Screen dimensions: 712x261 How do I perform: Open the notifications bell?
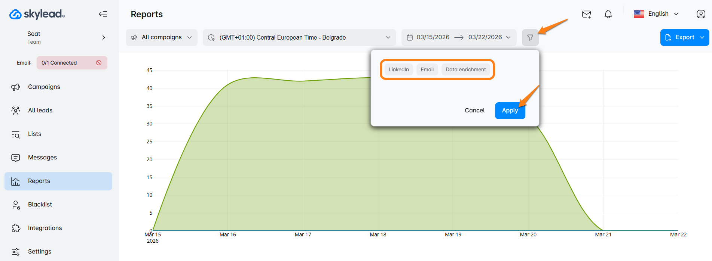click(x=608, y=14)
